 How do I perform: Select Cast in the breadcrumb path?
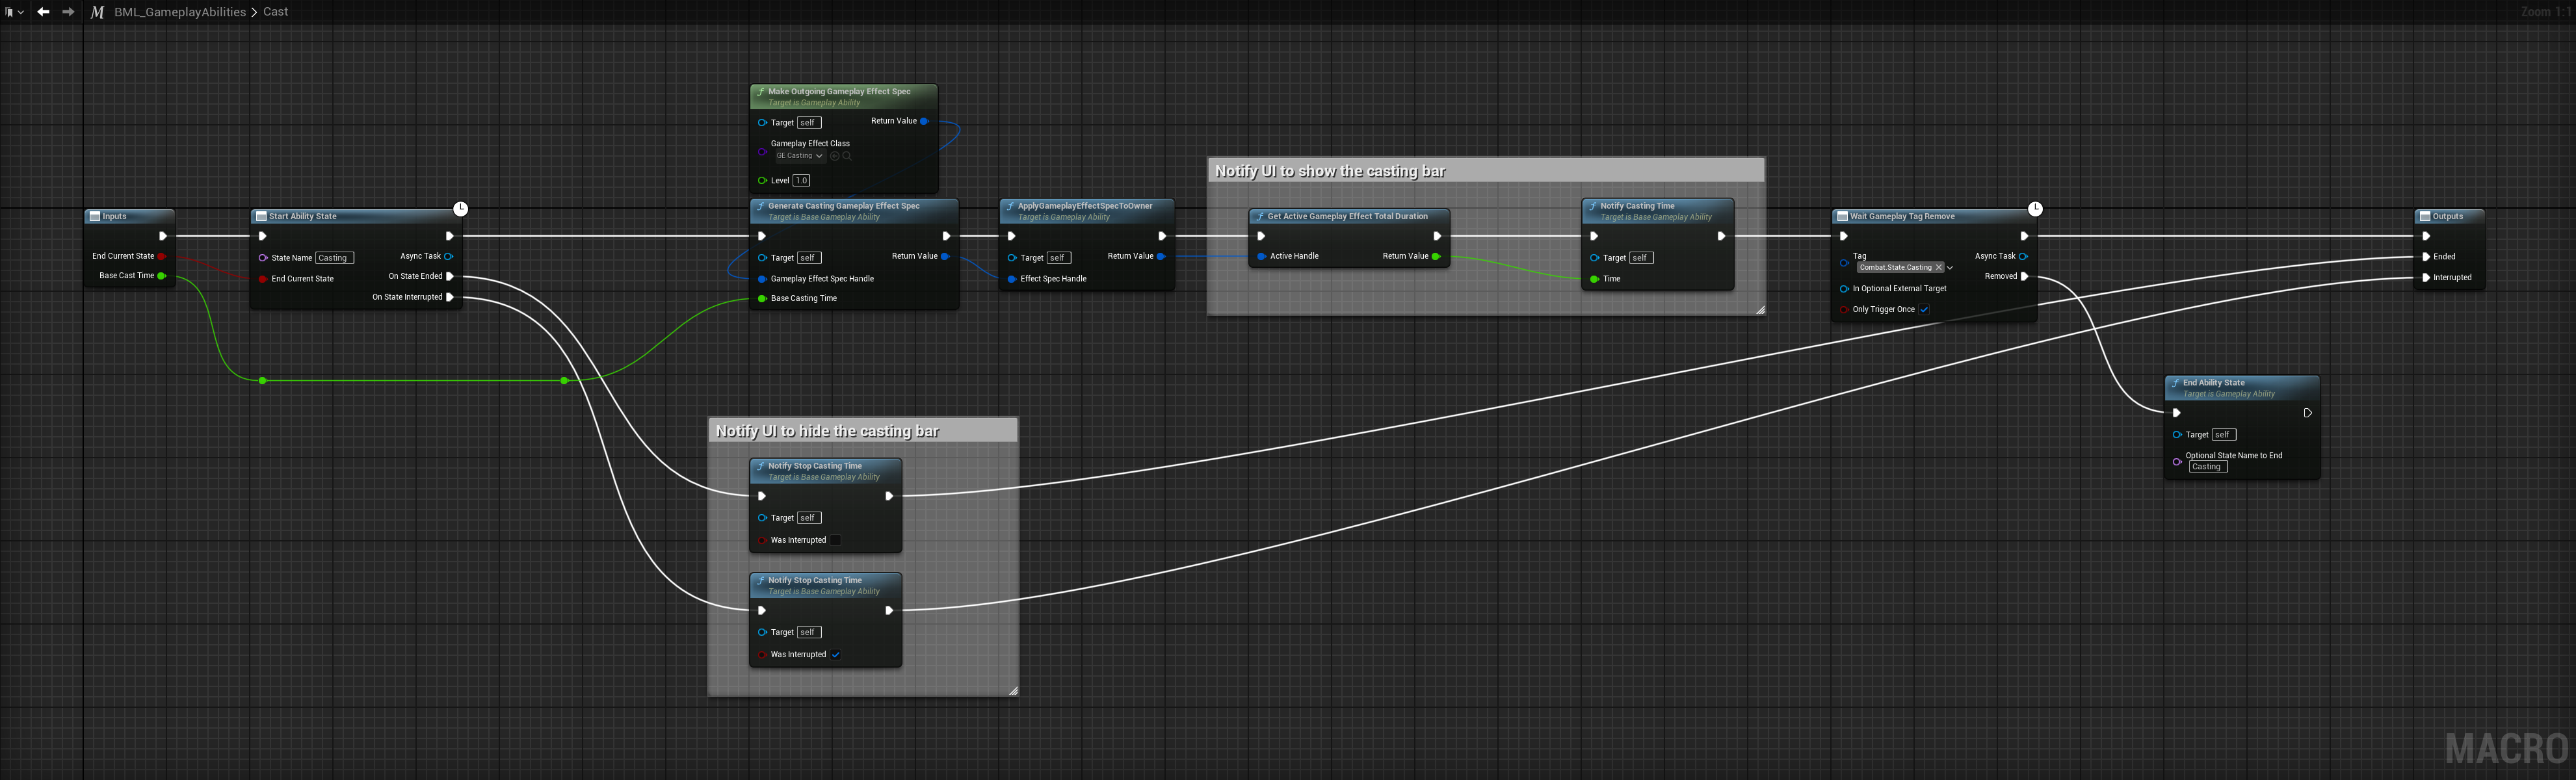(x=275, y=11)
